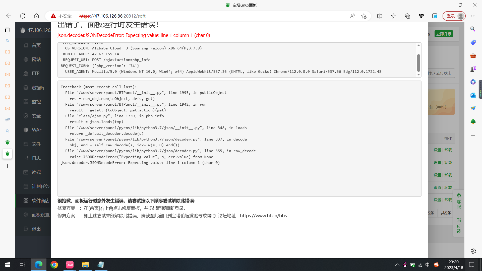Add this page to favorites
The height and width of the screenshot is (271, 482).
364,16
